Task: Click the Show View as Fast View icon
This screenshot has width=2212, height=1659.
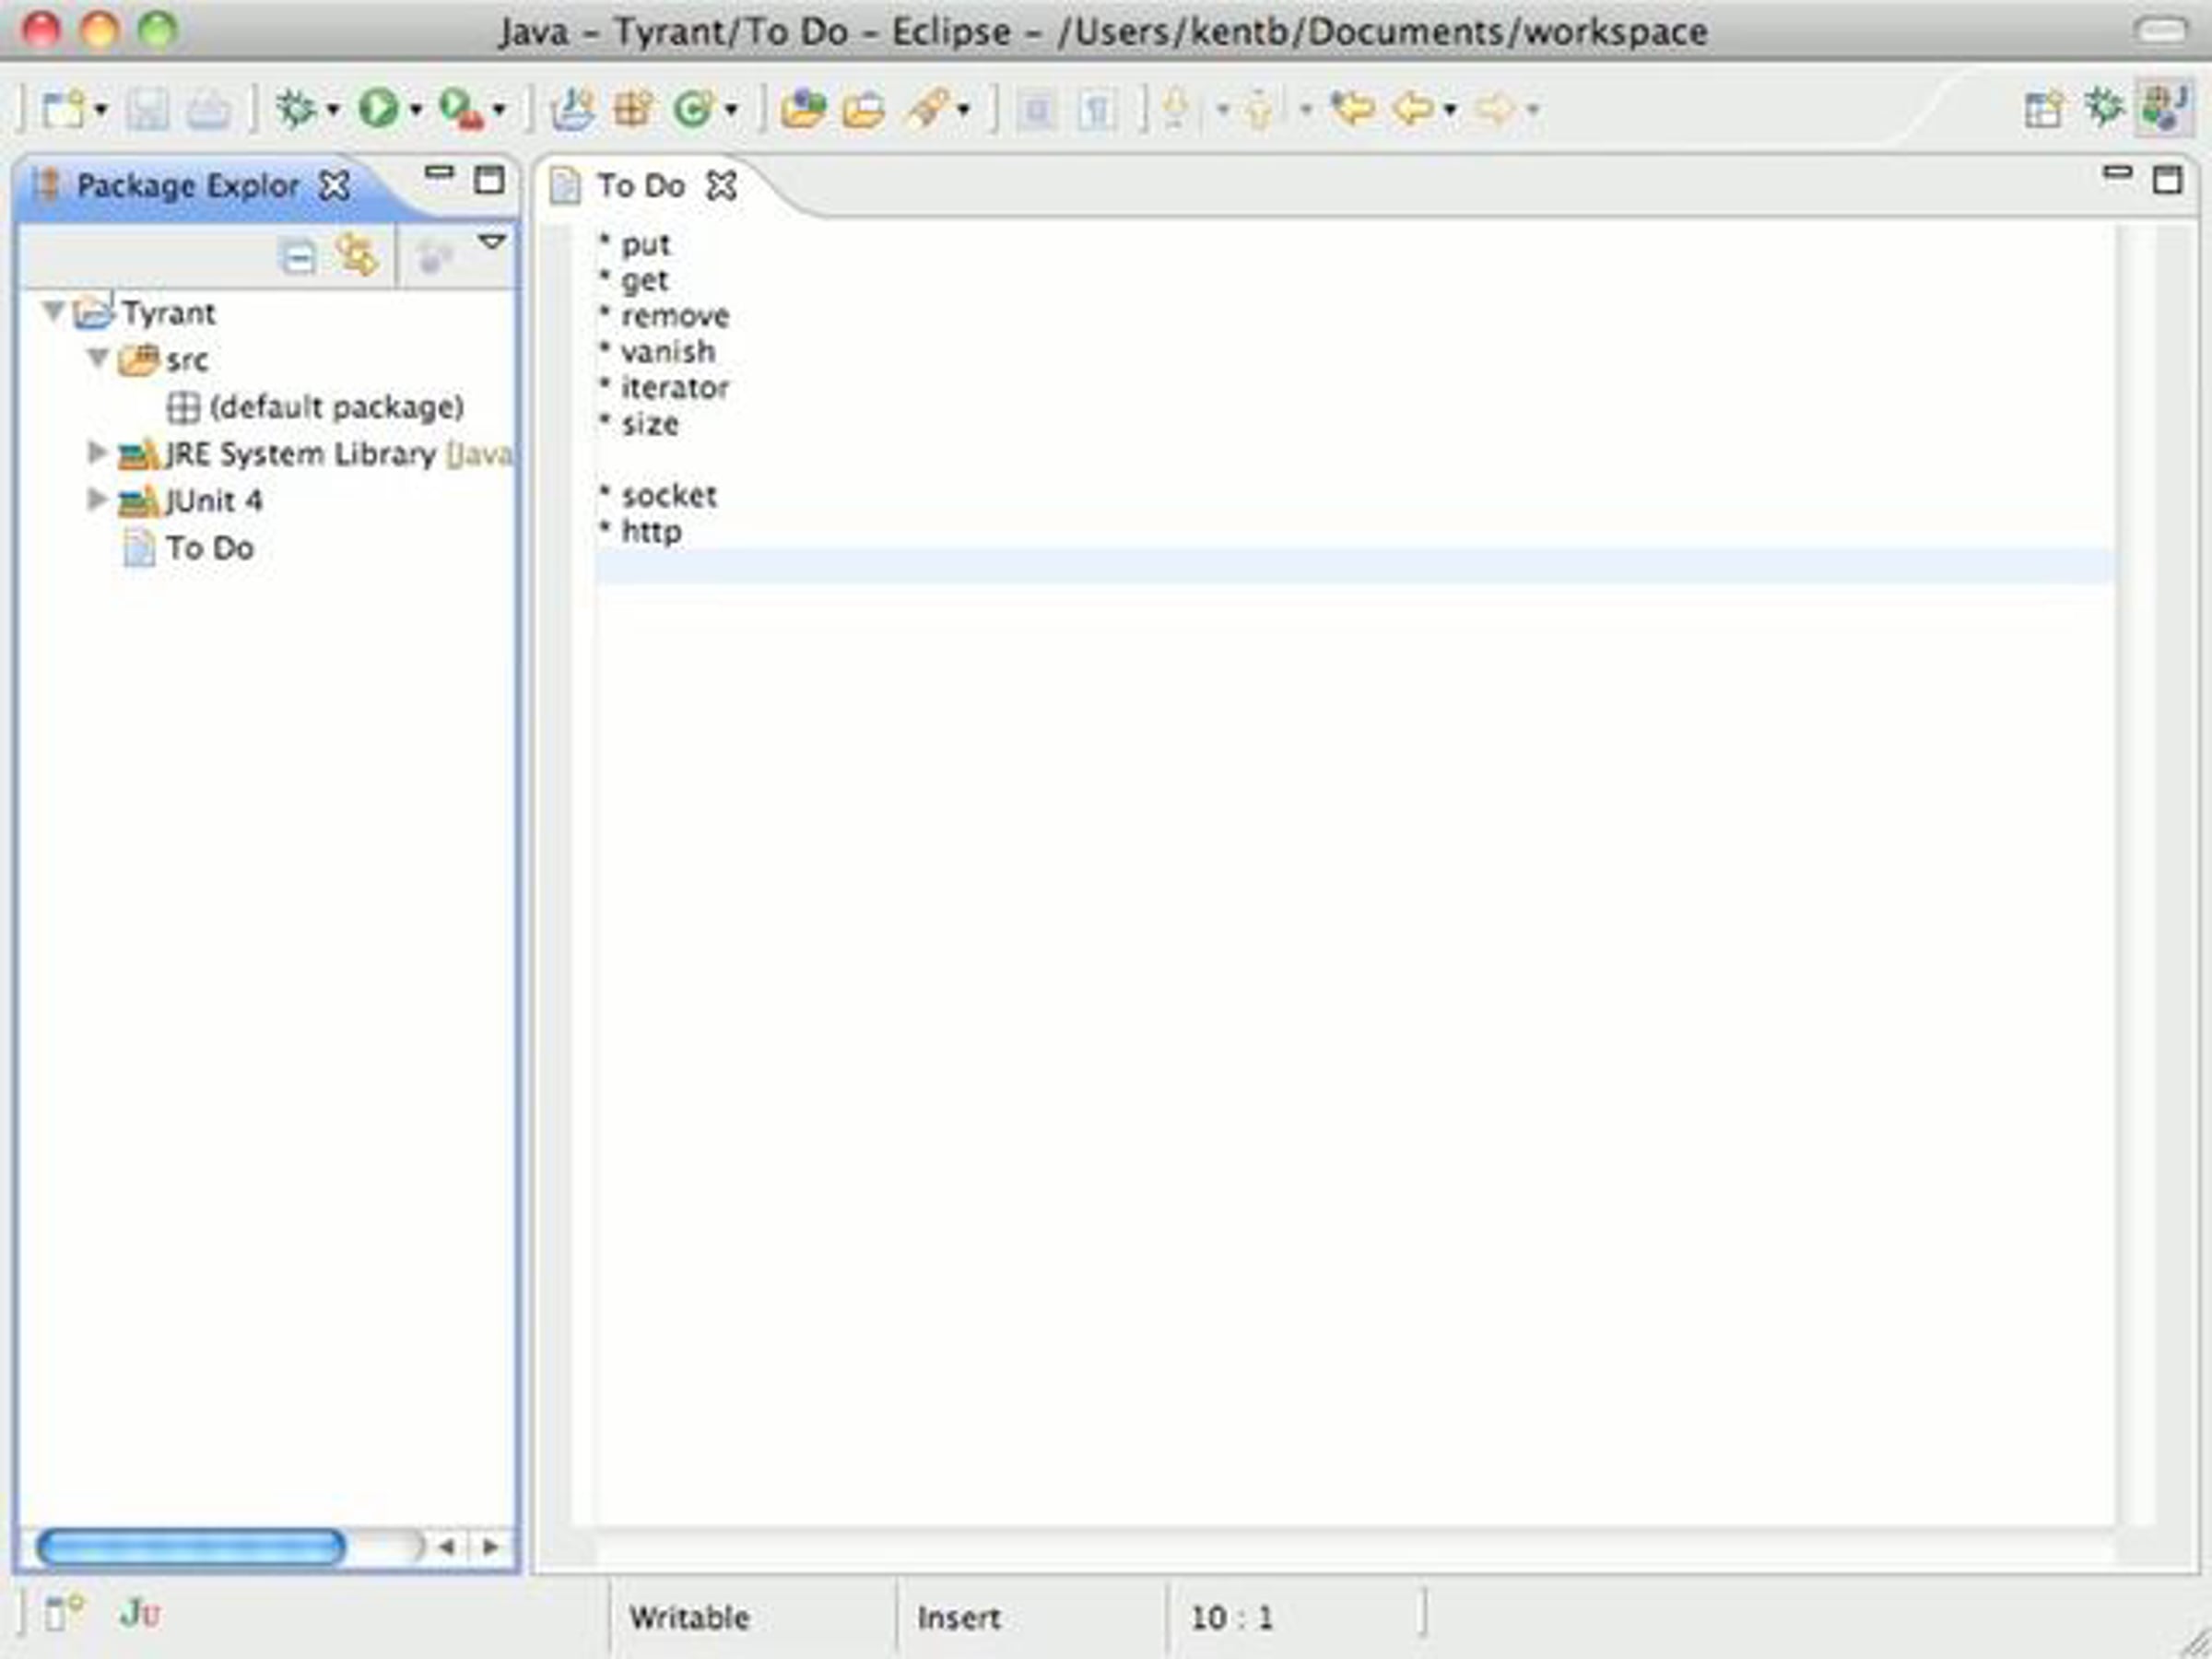Action: coord(64,1612)
